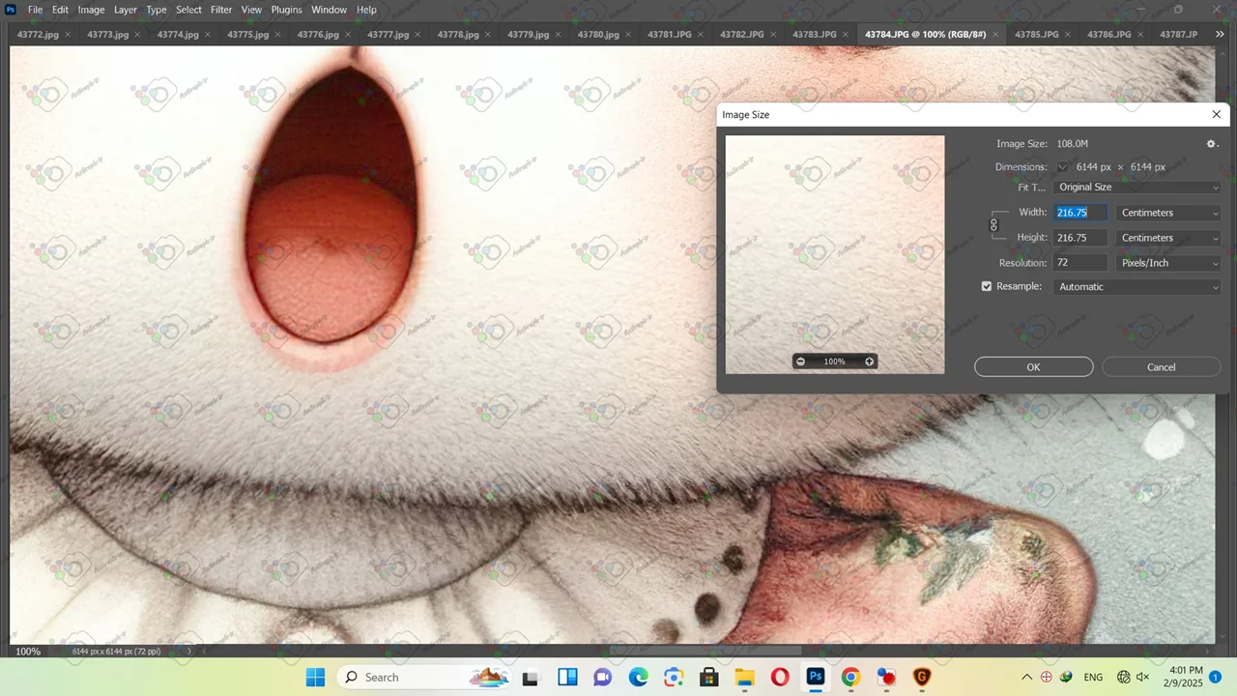
Task: Zoom out the preview with minus icon
Action: (800, 362)
